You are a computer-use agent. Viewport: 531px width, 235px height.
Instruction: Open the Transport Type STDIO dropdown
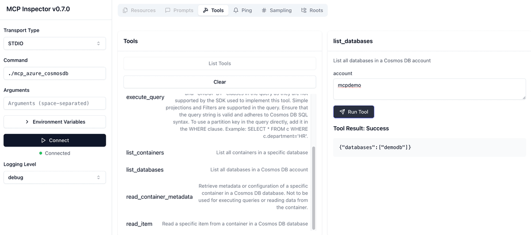pos(55,43)
